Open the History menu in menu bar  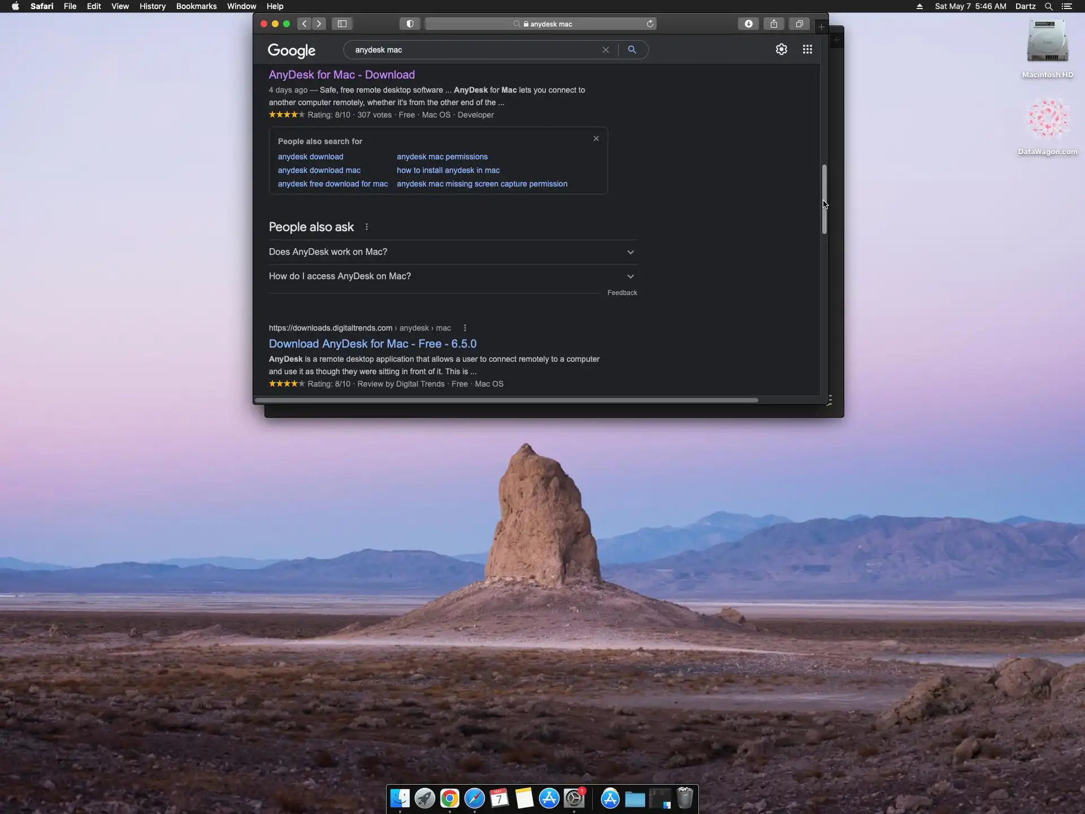(152, 6)
